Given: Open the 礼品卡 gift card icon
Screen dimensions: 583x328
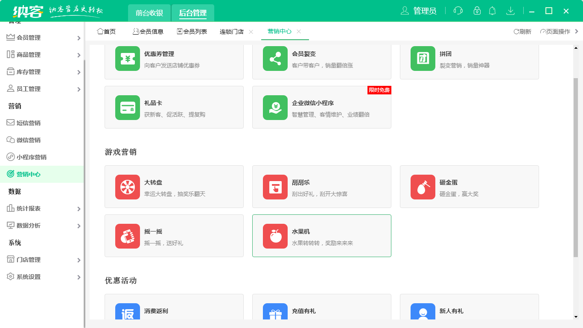Looking at the screenshot, I should [x=128, y=108].
